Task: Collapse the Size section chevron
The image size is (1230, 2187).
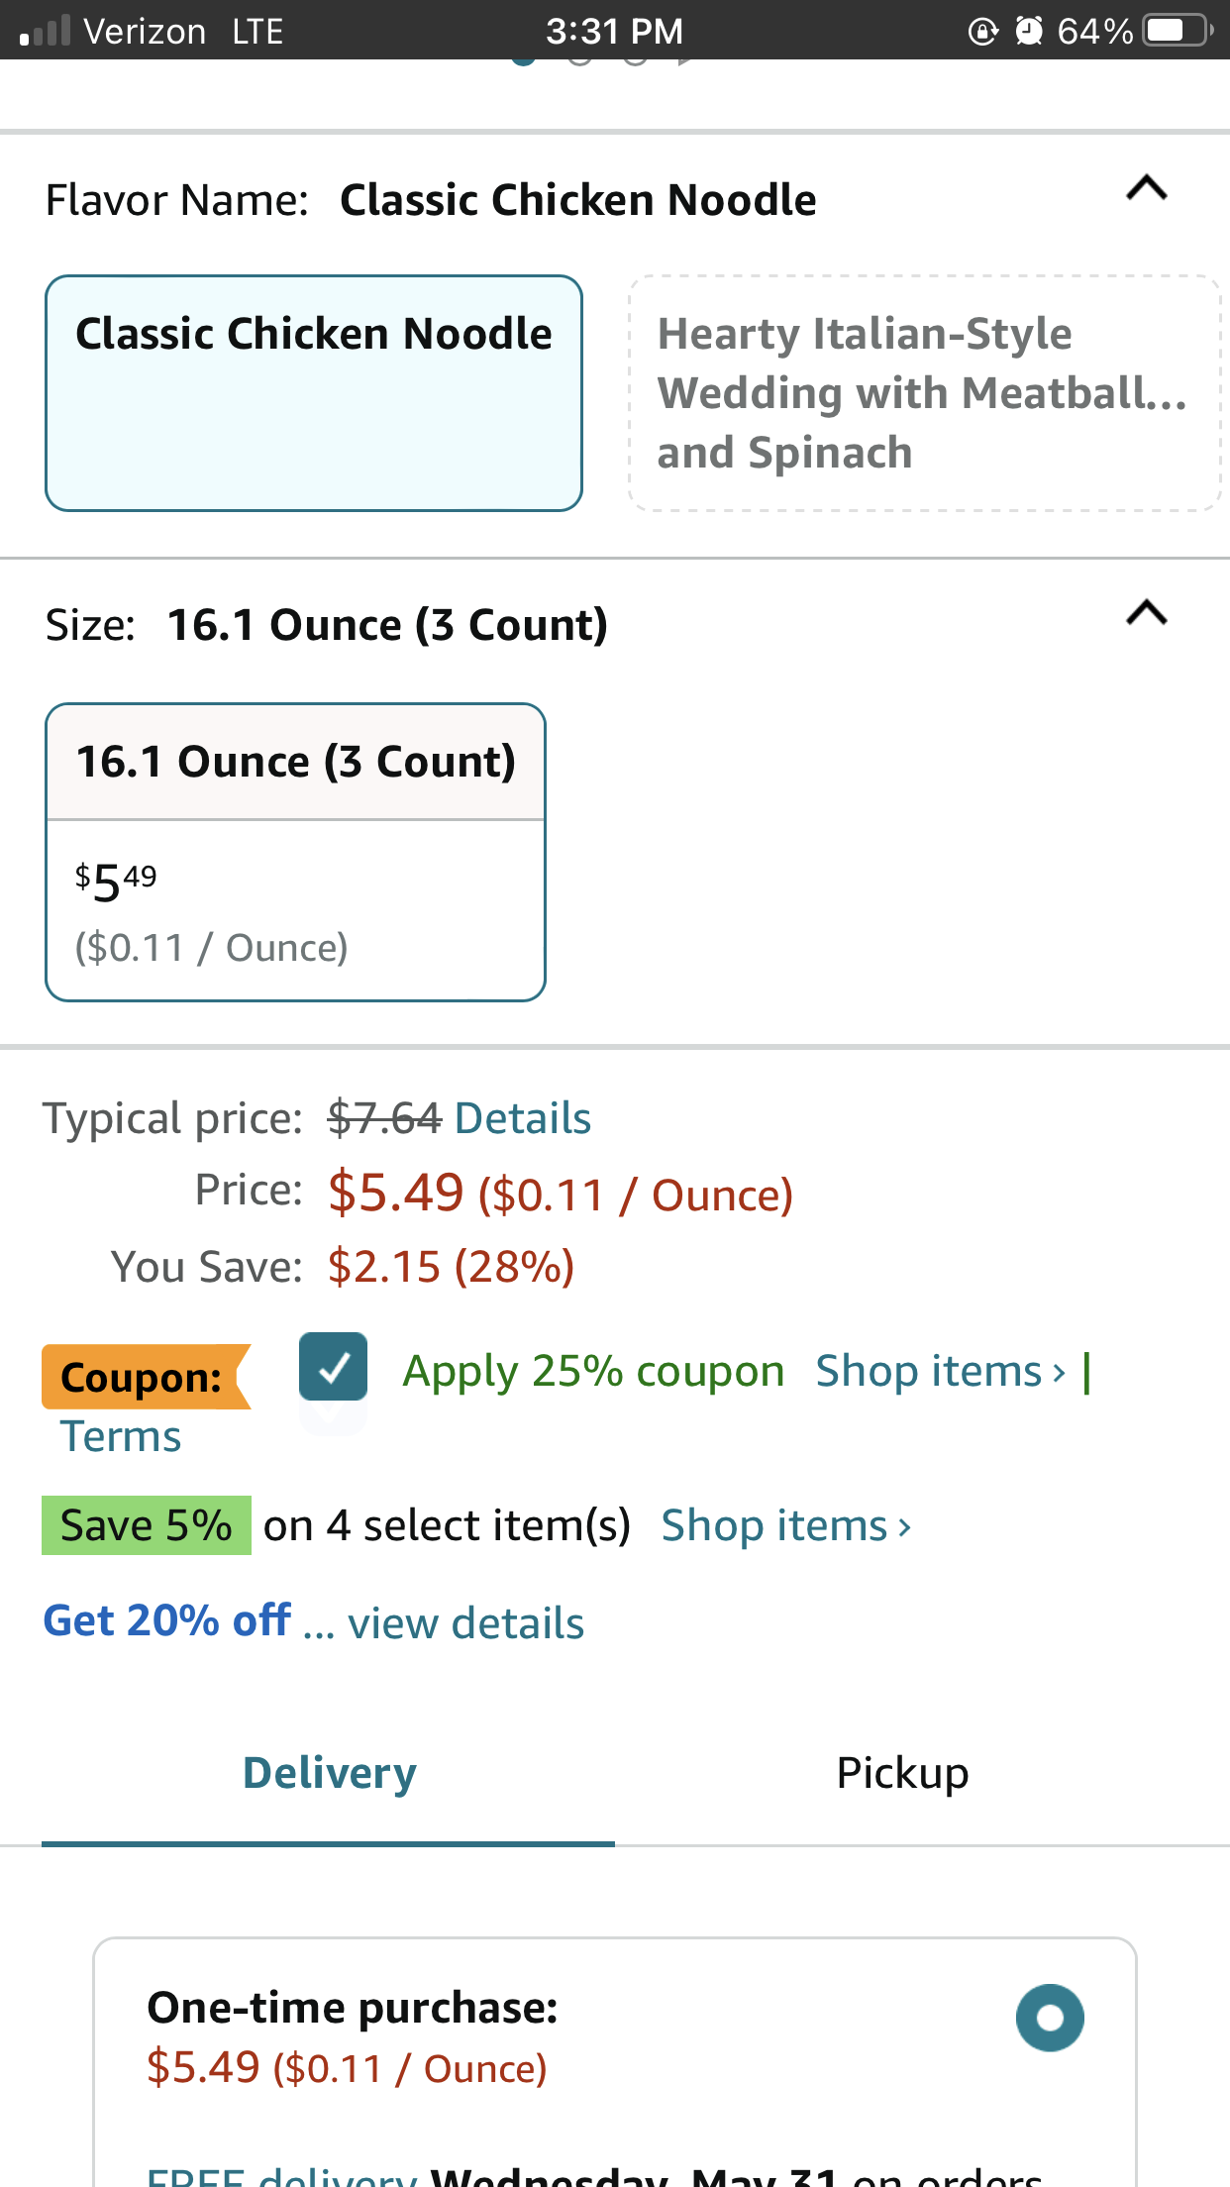Action: 1146,613
